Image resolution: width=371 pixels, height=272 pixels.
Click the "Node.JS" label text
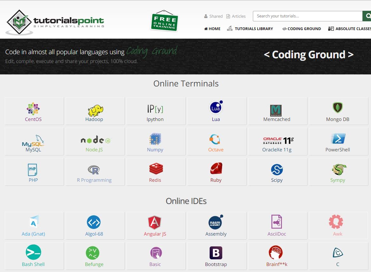94,149
